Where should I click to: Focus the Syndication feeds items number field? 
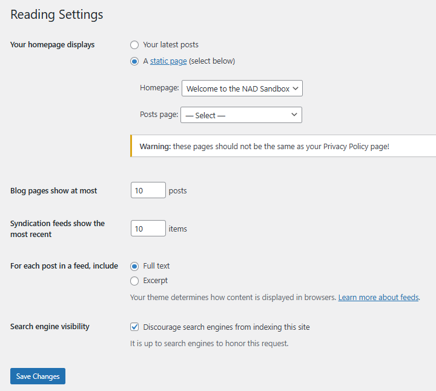(x=148, y=229)
